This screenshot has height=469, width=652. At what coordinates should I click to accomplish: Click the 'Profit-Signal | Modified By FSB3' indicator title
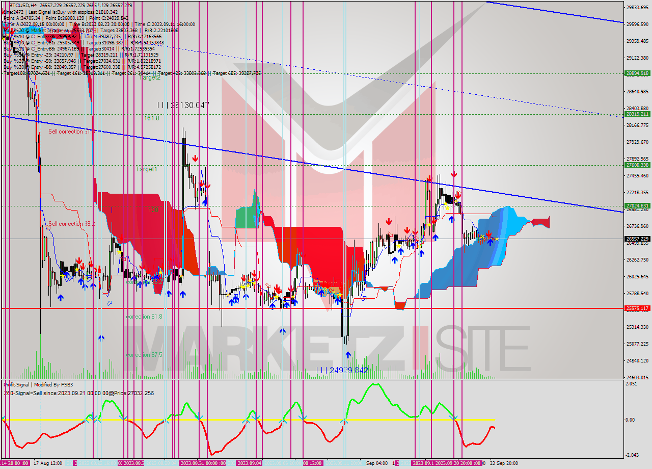pyautogui.click(x=38, y=384)
